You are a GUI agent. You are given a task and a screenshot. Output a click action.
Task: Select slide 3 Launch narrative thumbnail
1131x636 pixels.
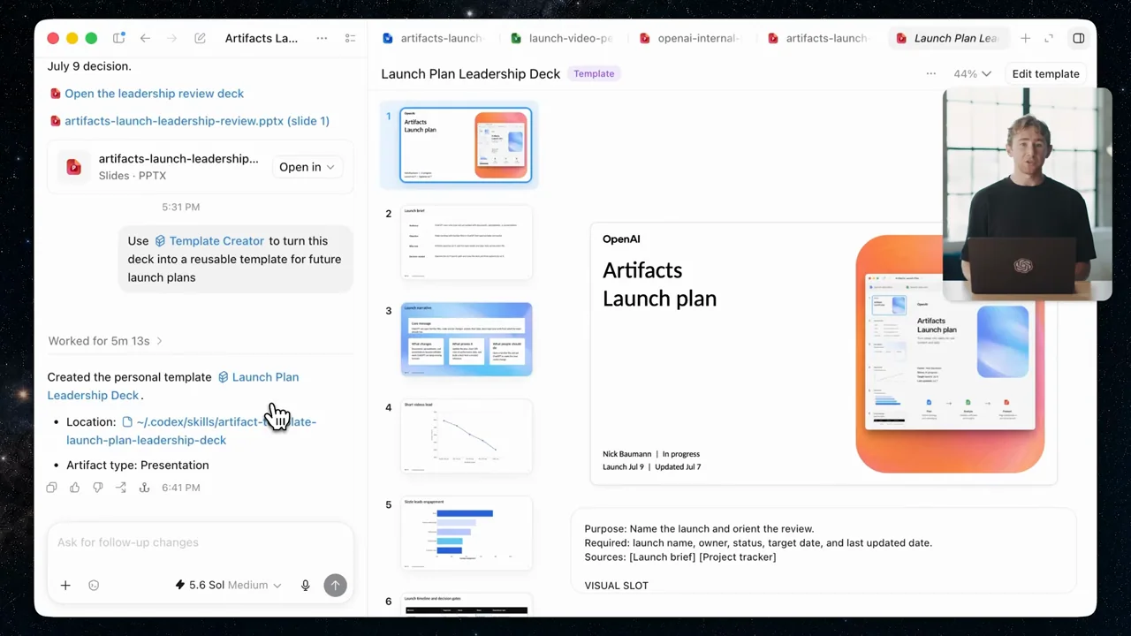[467, 340]
